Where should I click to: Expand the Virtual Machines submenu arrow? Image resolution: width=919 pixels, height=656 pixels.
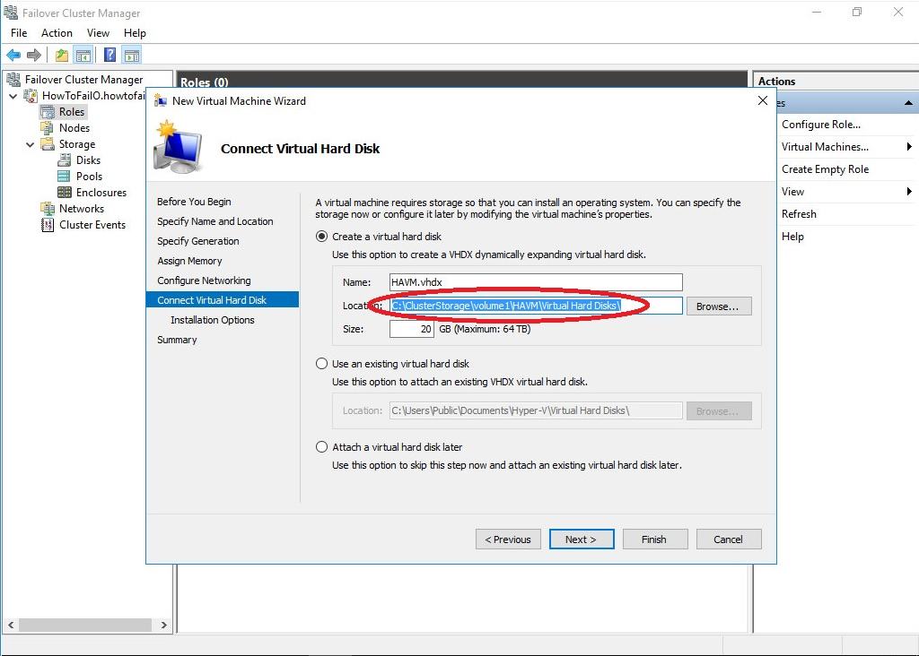tap(908, 146)
